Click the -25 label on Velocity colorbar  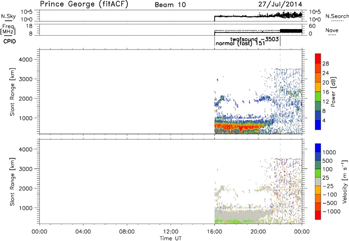tap(328, 186)
